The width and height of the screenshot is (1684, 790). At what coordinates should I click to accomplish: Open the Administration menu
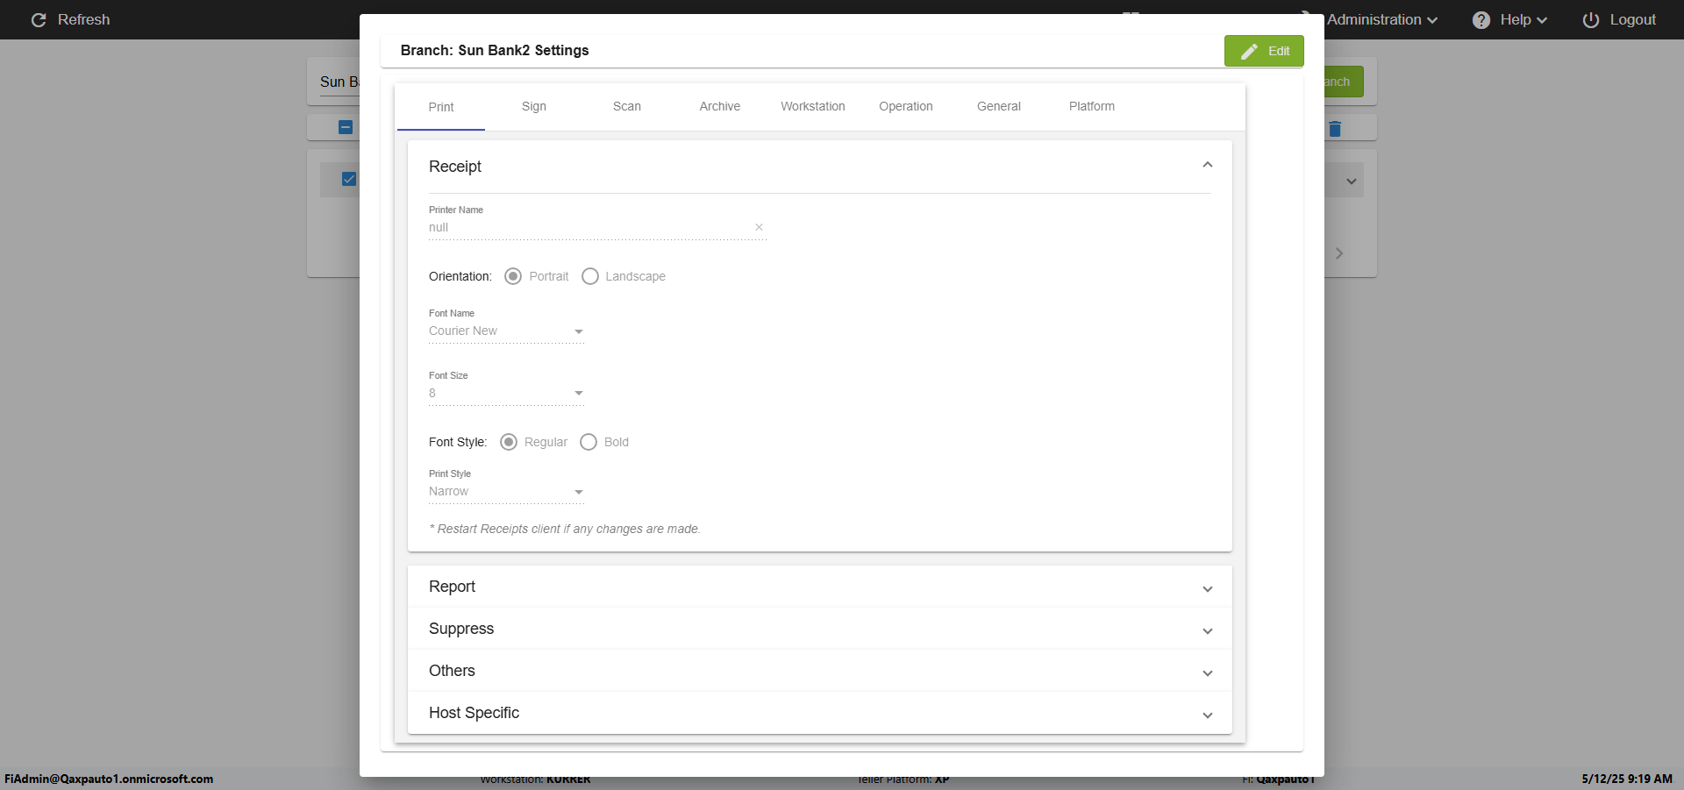click(1381, 20)
